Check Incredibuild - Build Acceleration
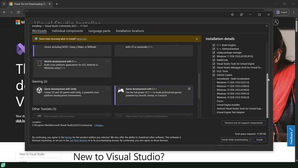The image size is (298, 168). pyautogui.click(x=214, y=79)
